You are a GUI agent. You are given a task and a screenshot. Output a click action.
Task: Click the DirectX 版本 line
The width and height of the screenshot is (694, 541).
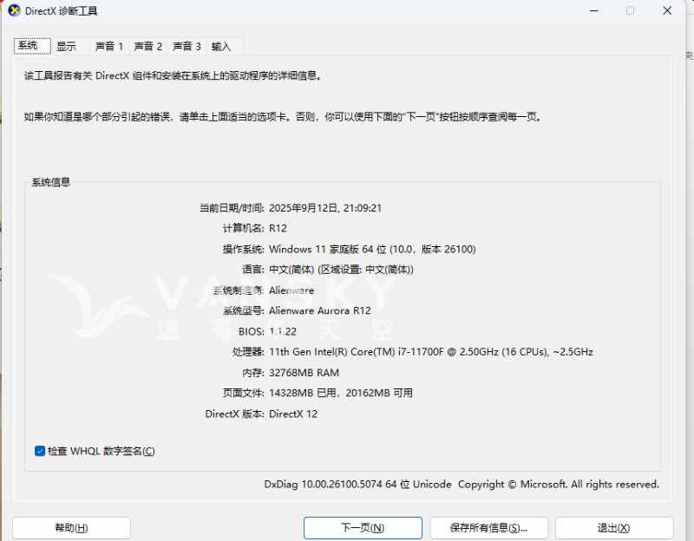coord(260,414)
